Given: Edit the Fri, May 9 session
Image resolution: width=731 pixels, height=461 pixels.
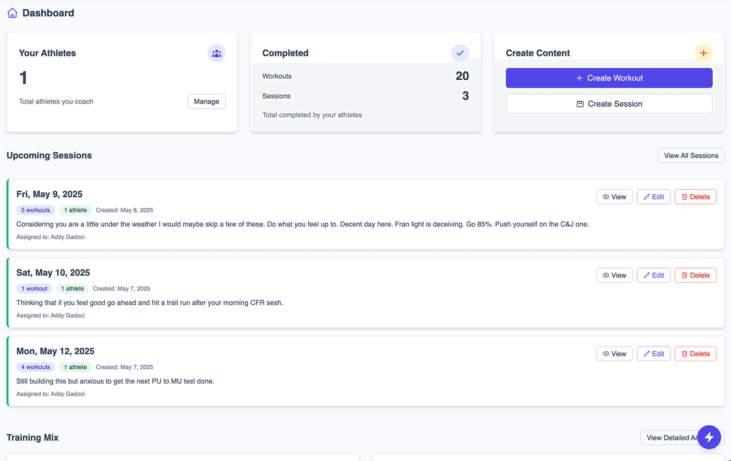Looking at the screenshot, I should (654, 197).
